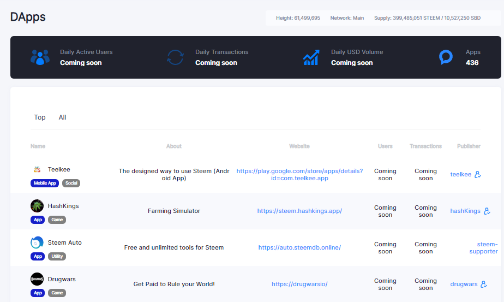Click the Steem Auto app name

pyautogui.click(x=64, y=242)
